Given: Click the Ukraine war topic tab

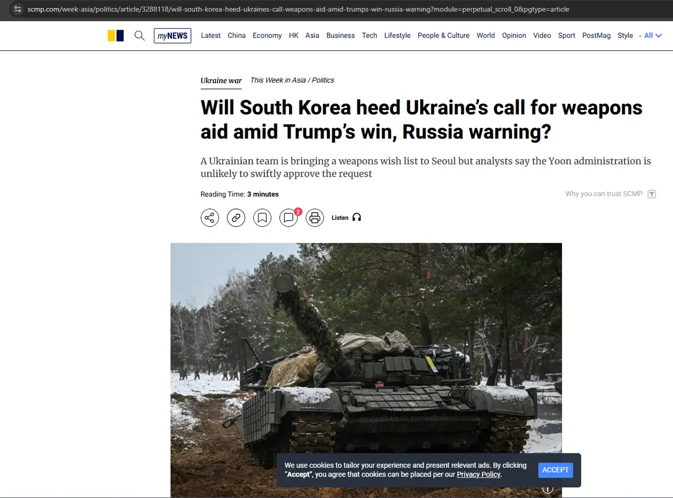Looking at the screenshot, I should click(x=221, y=81).
